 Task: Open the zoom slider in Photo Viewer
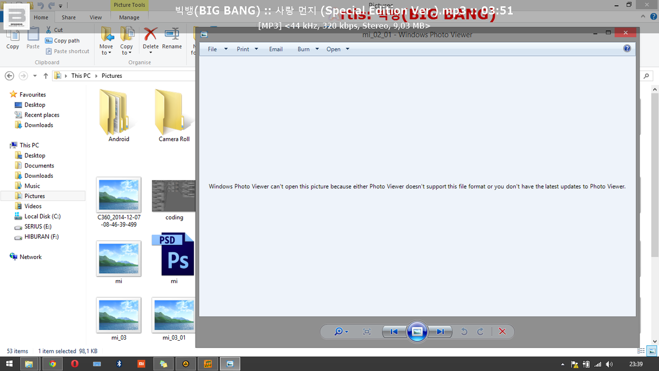tap(341, 332)
